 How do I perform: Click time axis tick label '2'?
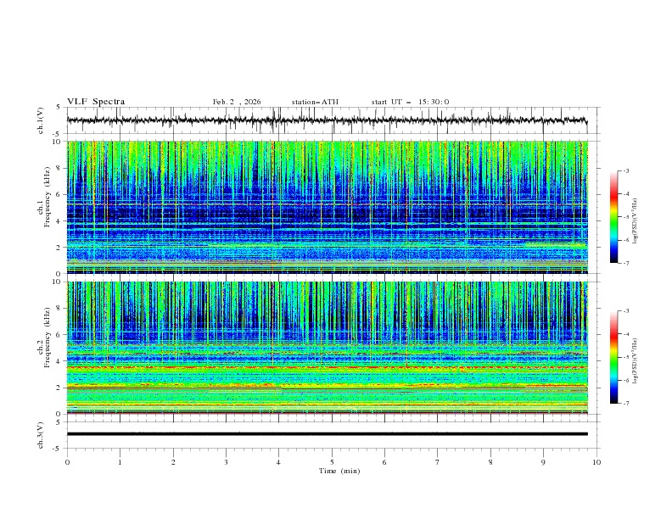point(173,462)
